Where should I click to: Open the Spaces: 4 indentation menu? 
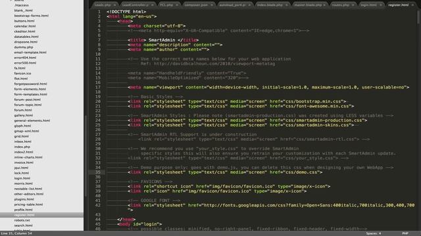coord(374,233)
